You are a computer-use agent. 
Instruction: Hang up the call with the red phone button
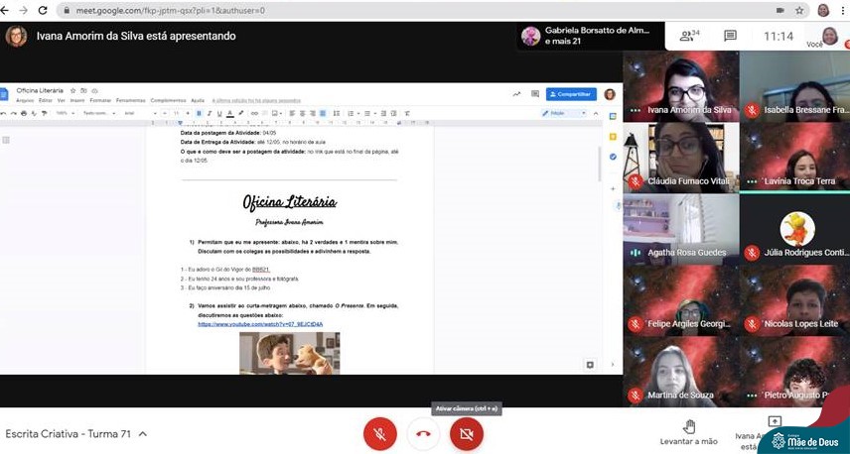click(423, 433)
